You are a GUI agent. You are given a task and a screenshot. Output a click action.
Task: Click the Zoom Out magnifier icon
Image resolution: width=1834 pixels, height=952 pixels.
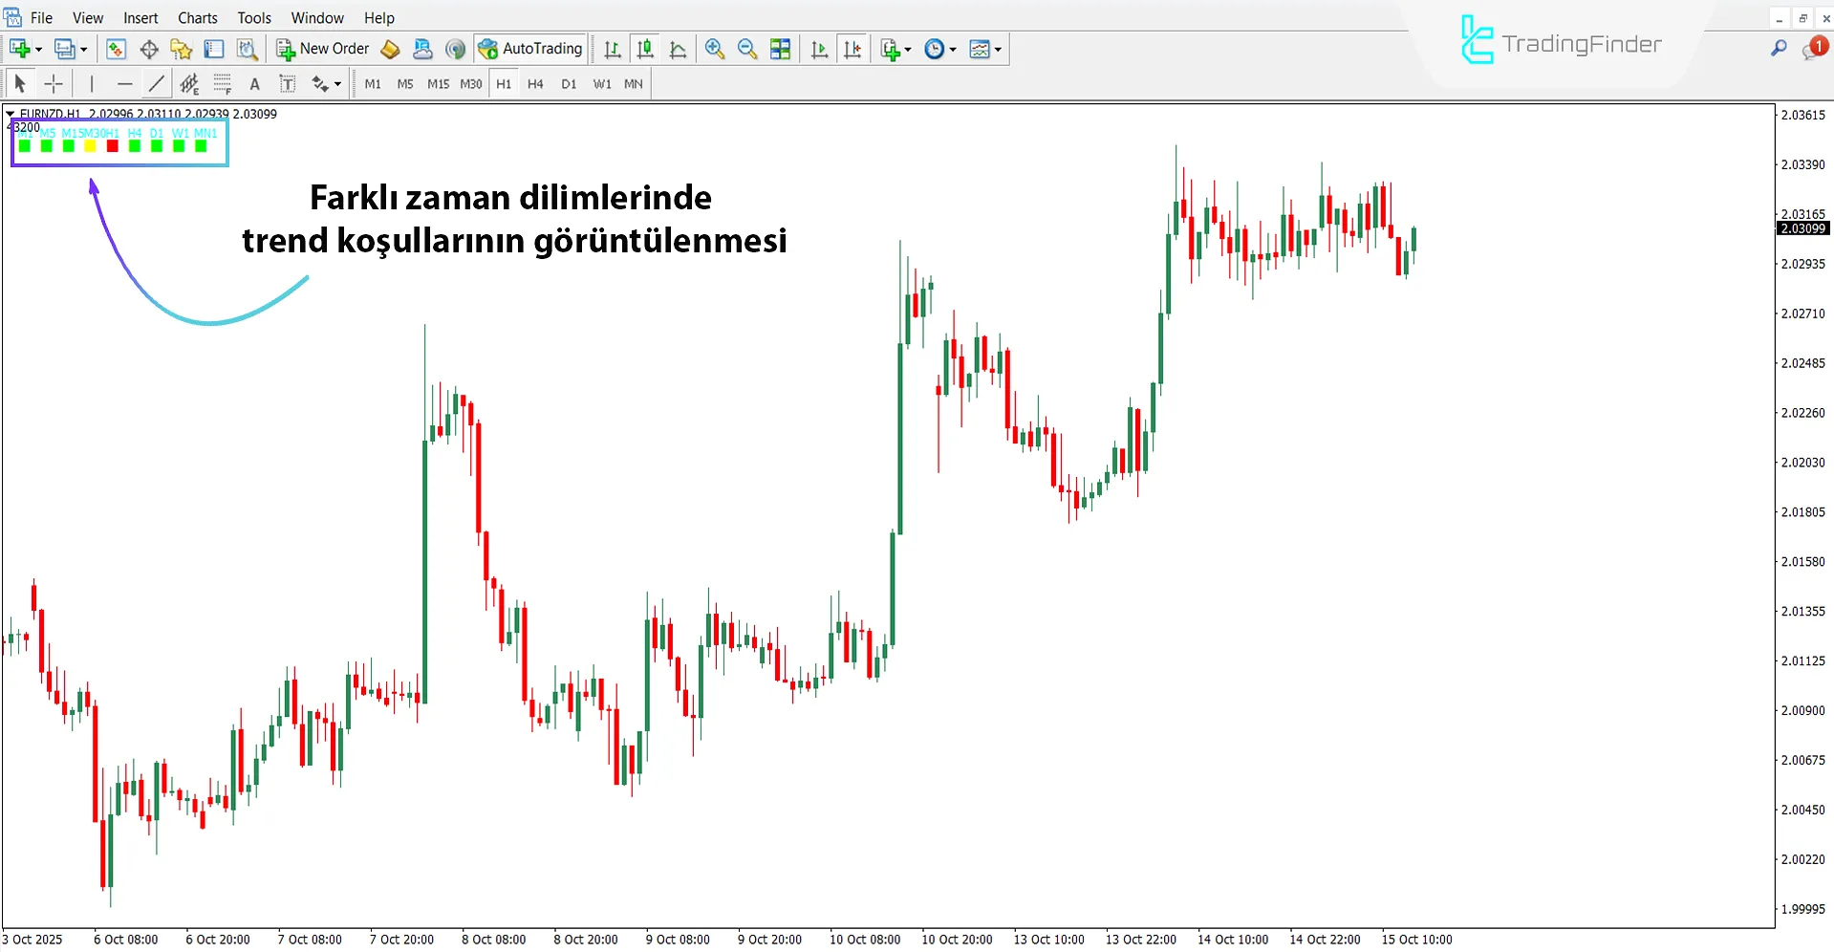pos(747,49)
